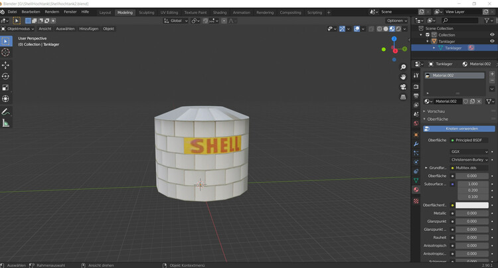Select the Move tool
Image resolution: width=498 pixels, height=268 pixels.
coord(6,65)
